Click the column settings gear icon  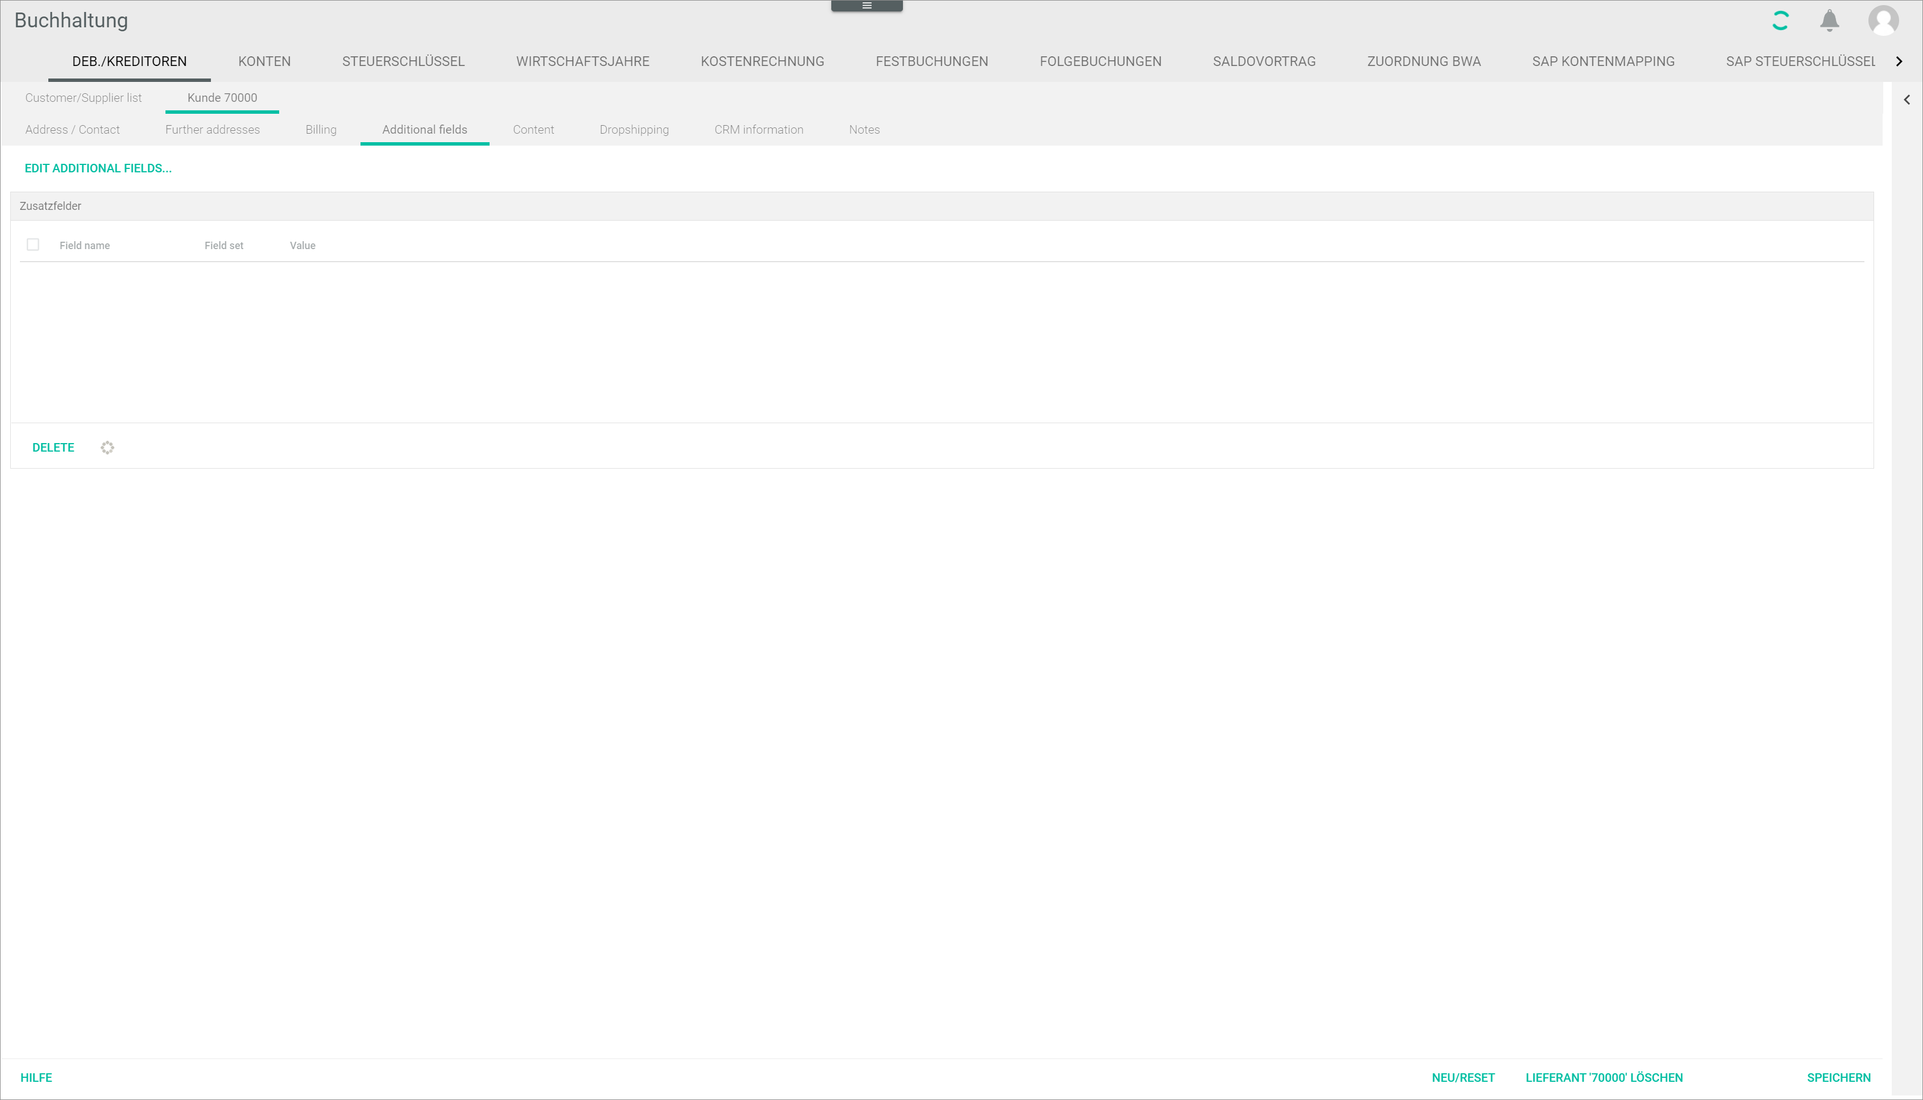tap(107, 448)
